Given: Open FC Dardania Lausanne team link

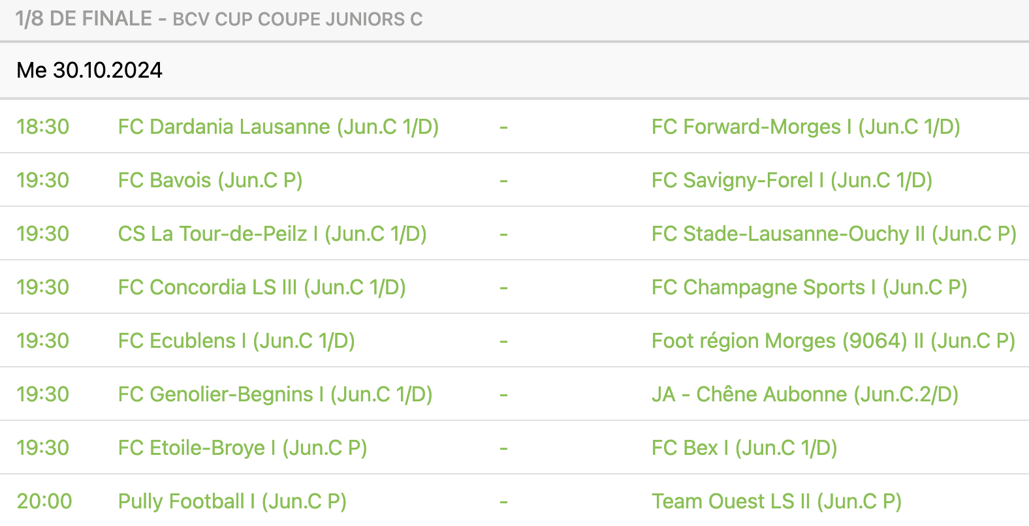Looking at the screenshot, I should pyautogui.click(x=278, y=127).
